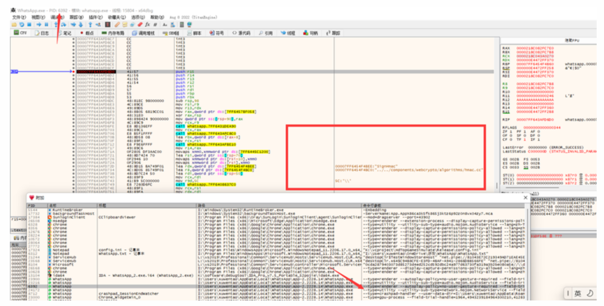Click the ZF flag value
The height and width of the screenshot is (306, 604).
(x=510, y=131)
